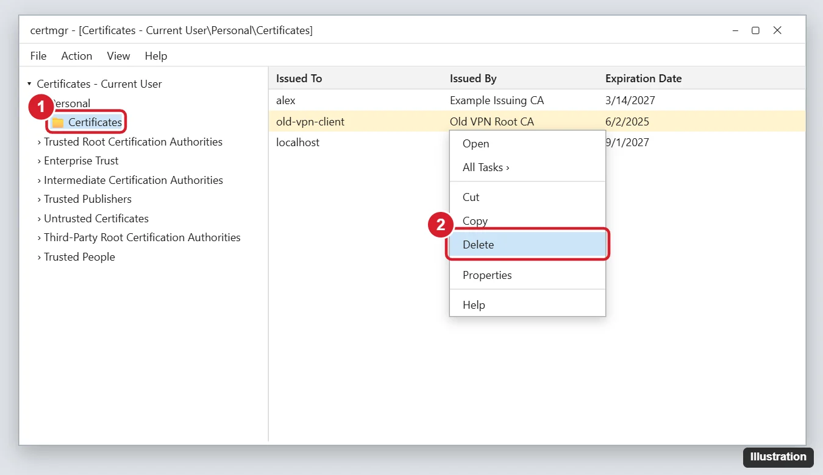Choose Help in the context menu

point(527,305)
